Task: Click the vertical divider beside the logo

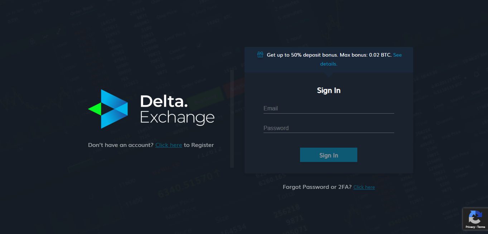Action: pyautogui.click(x=232, y=118)
